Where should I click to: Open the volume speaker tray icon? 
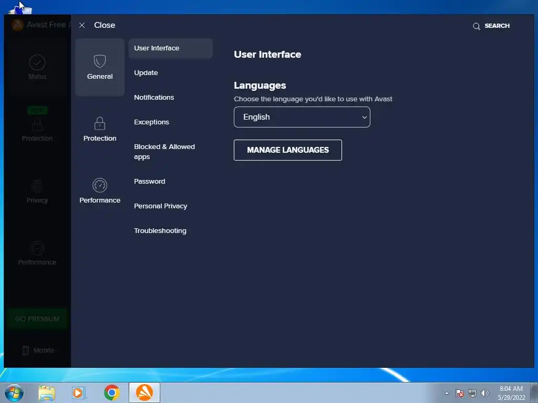pos(485,393)
